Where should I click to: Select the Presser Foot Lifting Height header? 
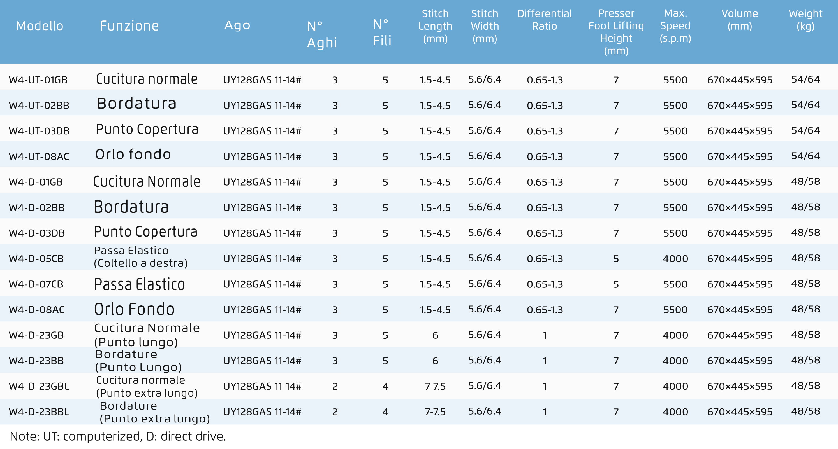616,32
